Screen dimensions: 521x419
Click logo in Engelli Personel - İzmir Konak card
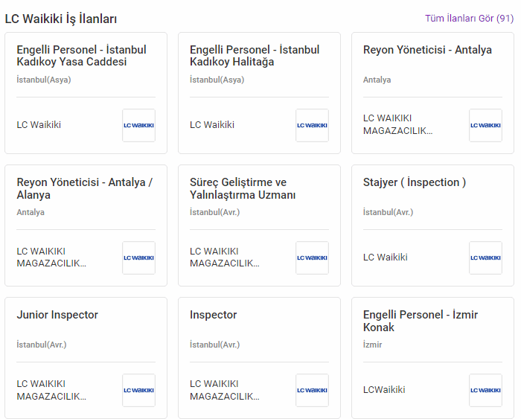pos(485,390)
